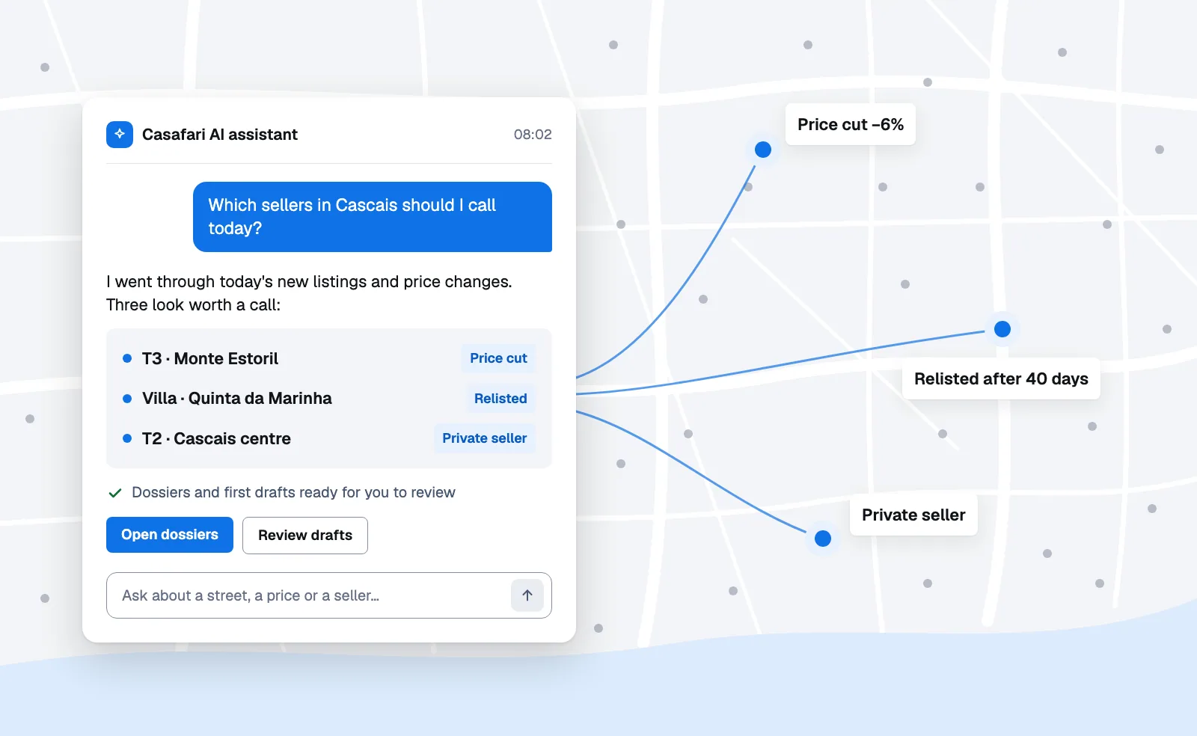This screenshot has width=1197, height=736.
Task: Click the Private seller tag on Cascais centre
Action: pyautogui.click(x=484, y=438)
